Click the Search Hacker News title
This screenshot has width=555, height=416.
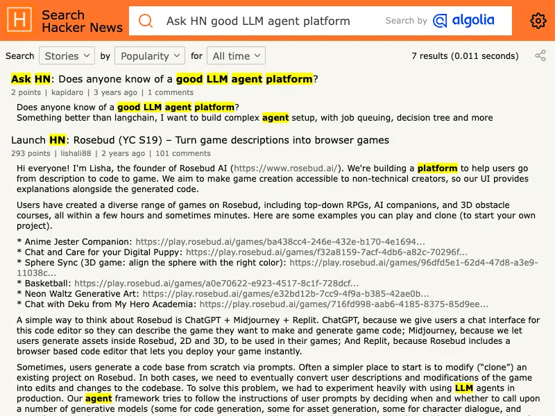click(x=82, y=21)
